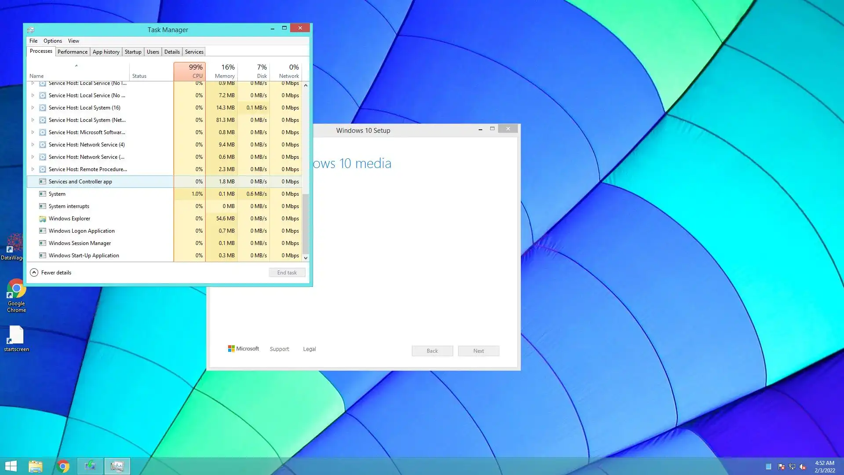Sort processes by the CPU column

coord(189,71)
